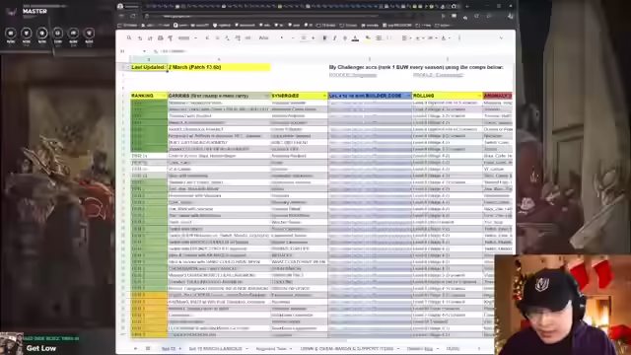Viewport: 631px width, 355px height.
Task: Open the font family dropdown
Action: point(270,38)
